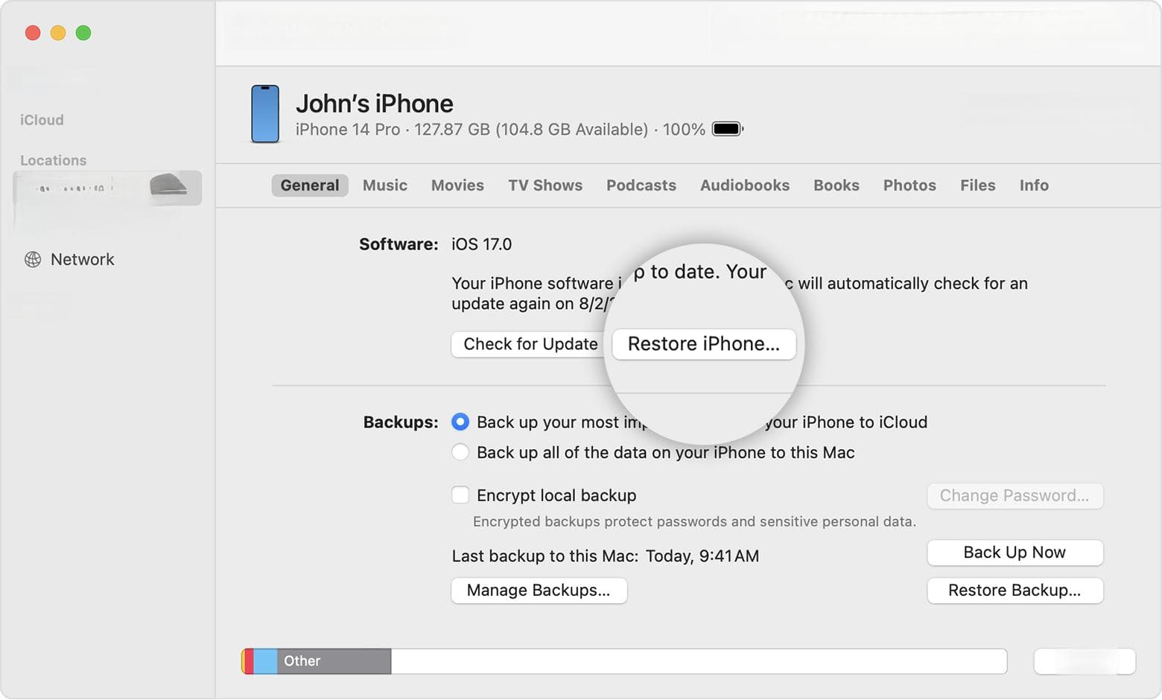Click the green window zoom button
The image size is (1162, 700).
click(83, 33)
